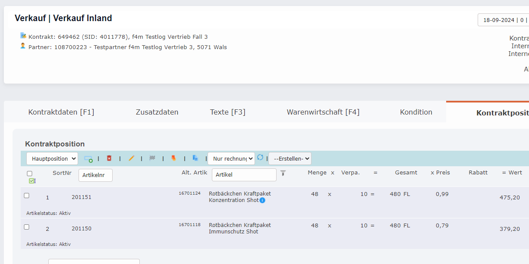Click the blue info icon next to Konzentration Shot

pos(262,200)
